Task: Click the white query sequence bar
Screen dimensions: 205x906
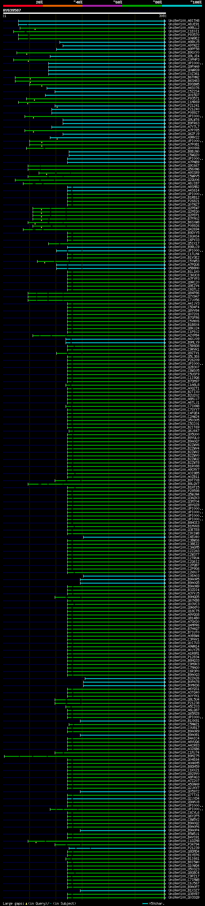Action: [x=84, y=13]
